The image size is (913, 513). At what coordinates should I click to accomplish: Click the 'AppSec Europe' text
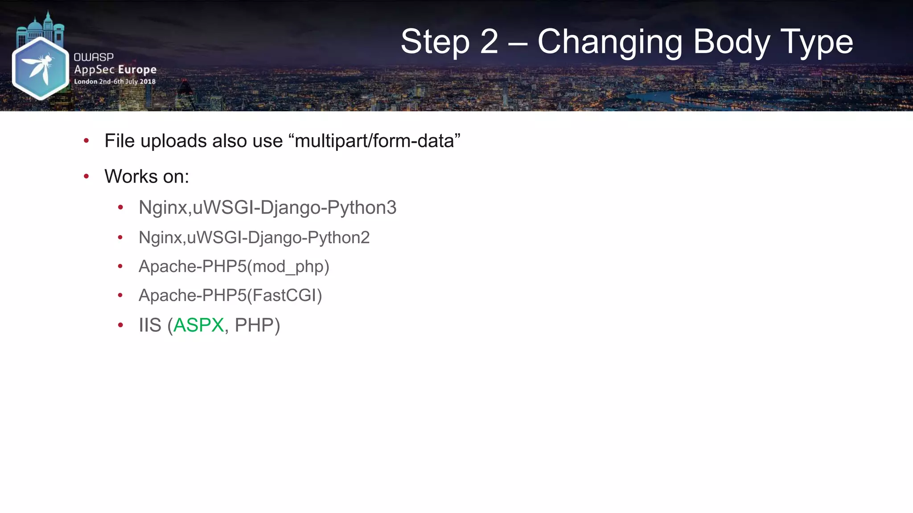pyautogui.click(x=115, y=70)
